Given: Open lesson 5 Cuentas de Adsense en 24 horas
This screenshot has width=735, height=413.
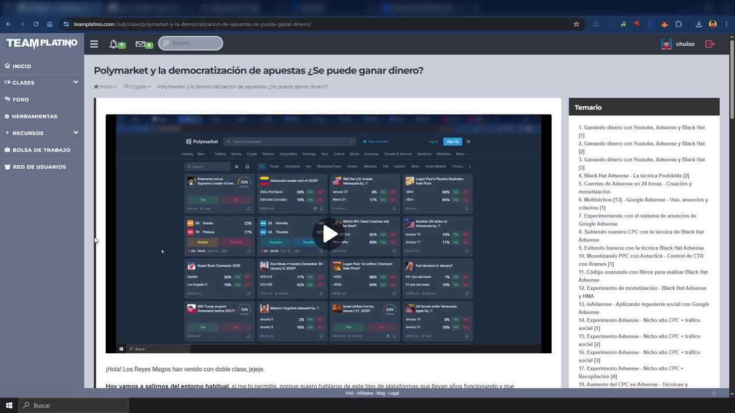Looking at the screenshot, I should pyautogui.click(x=635, y=188).
